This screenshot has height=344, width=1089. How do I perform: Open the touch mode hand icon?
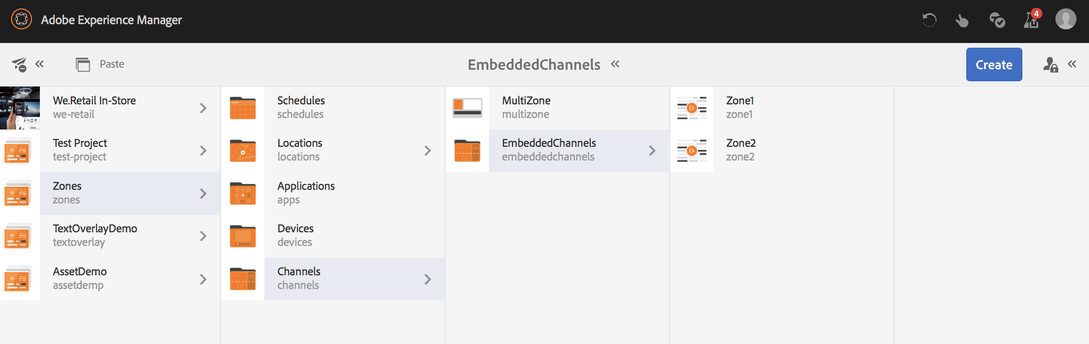pyautogui.click(x=962, y=20)
